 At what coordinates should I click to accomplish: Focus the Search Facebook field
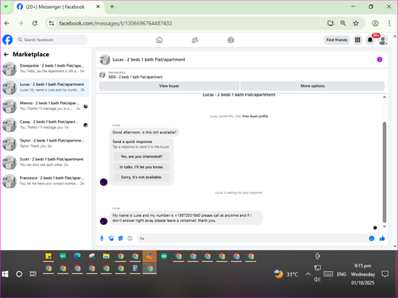51,40
